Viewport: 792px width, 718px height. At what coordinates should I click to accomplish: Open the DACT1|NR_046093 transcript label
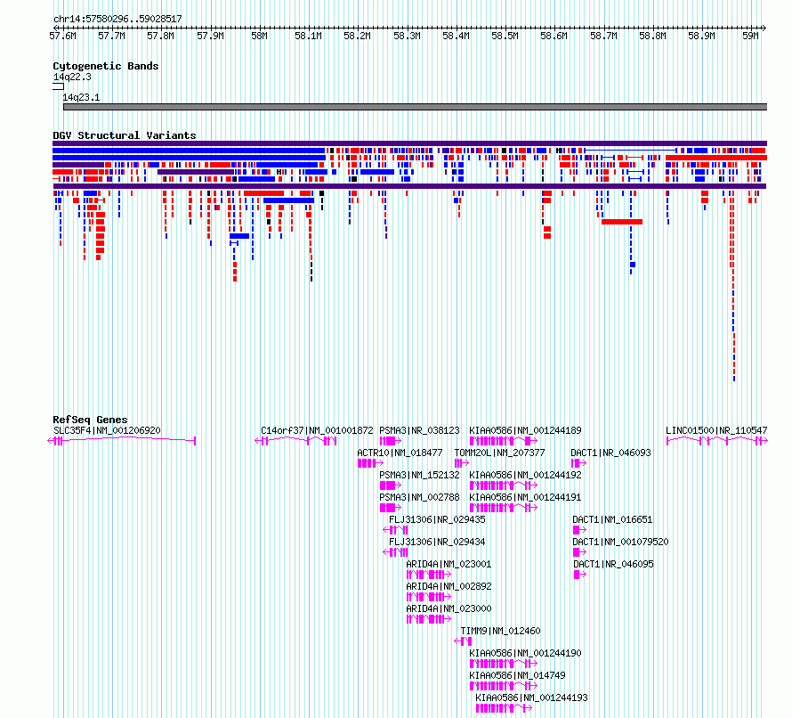610,453
